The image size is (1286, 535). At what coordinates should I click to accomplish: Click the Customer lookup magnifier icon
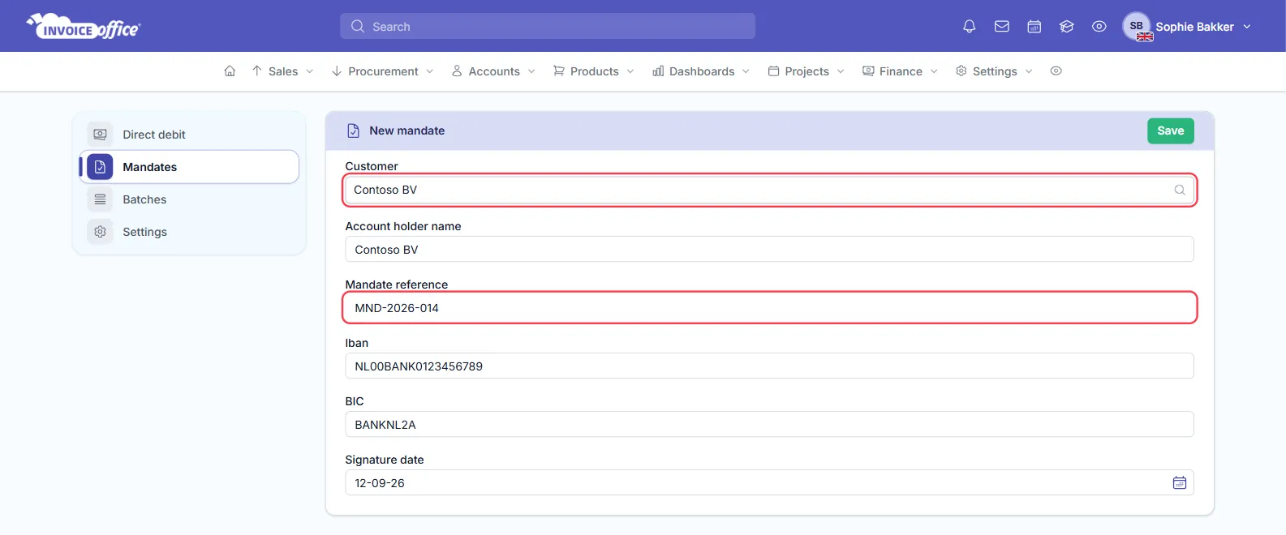coord(1180,190)
